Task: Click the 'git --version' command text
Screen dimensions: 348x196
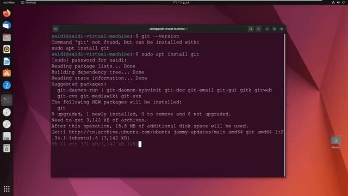Action: click(160, 36)
